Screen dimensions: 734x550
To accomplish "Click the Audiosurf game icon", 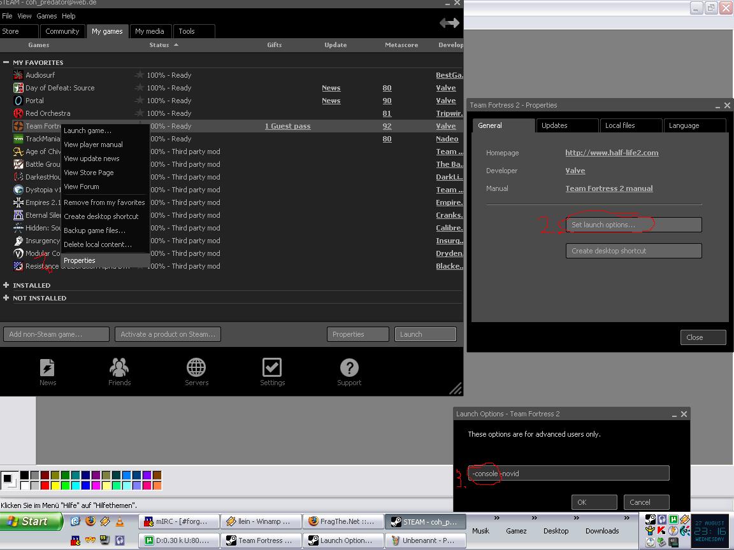I will [18, 75].
